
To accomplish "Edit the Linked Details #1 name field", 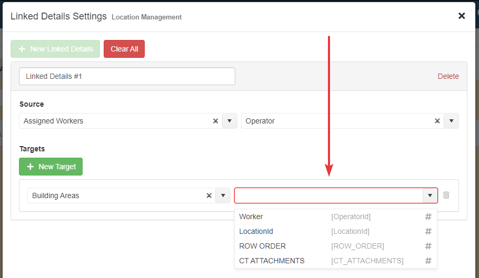I will pos(127,76).
